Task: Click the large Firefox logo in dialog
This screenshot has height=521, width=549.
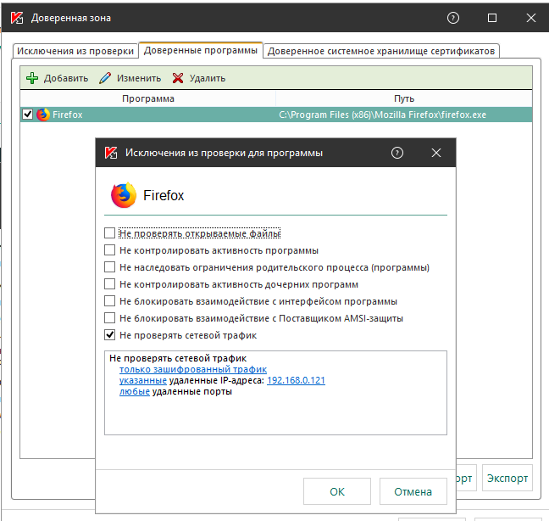Action: pyautogui.click(x=124, y=195)
